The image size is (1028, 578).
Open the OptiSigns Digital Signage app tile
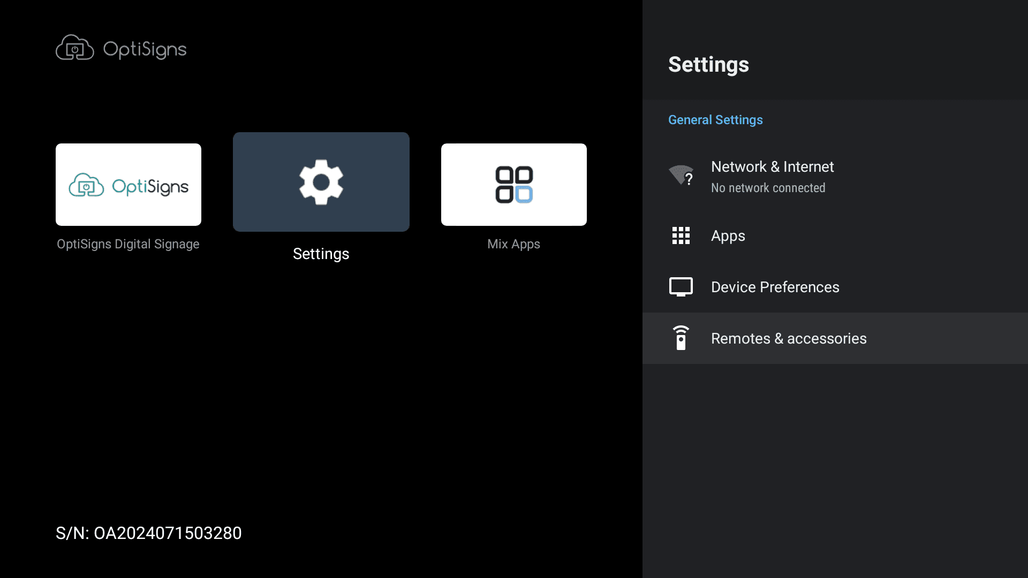[x=128, y=185]
